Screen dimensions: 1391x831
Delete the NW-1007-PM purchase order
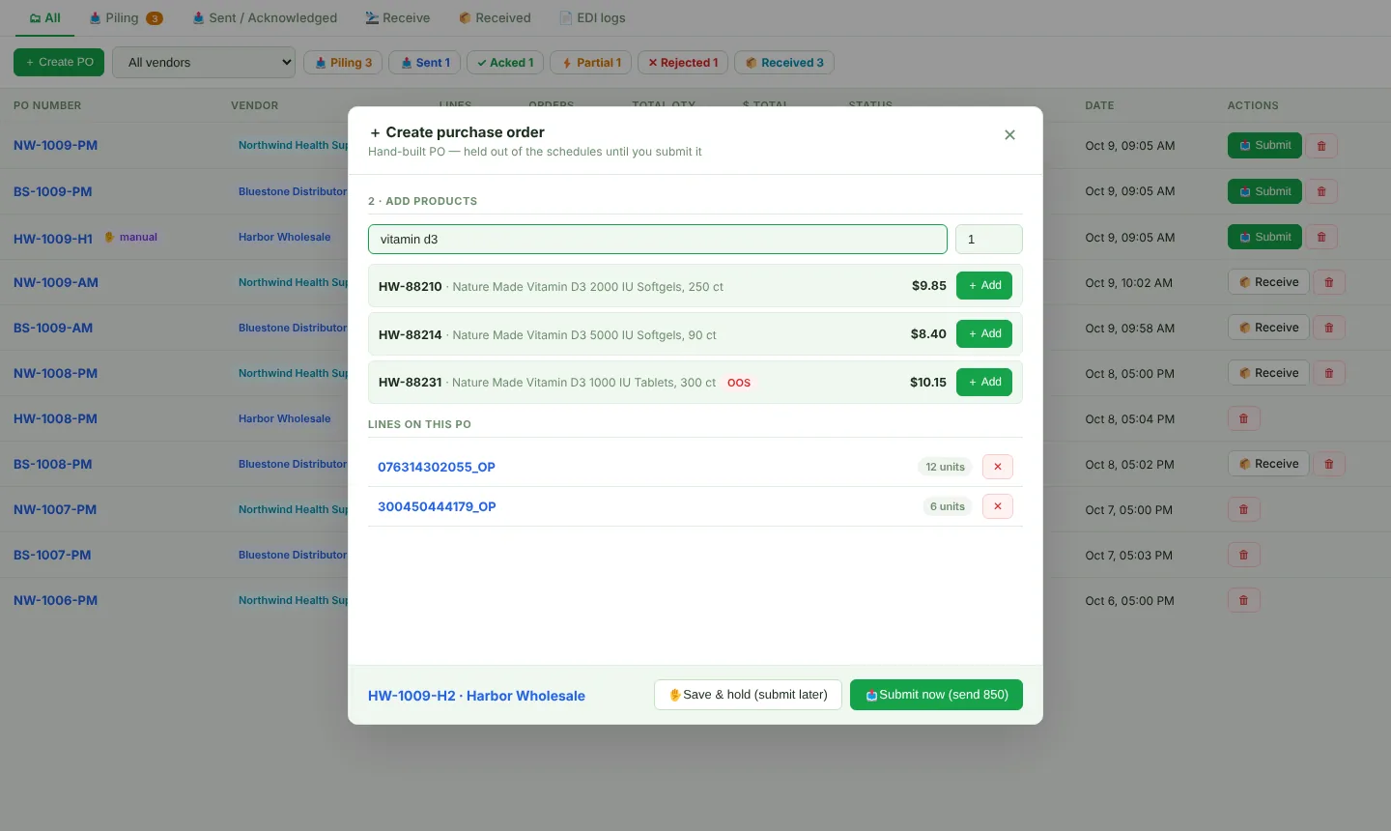pyautogui.click(x=1243, y=509)
